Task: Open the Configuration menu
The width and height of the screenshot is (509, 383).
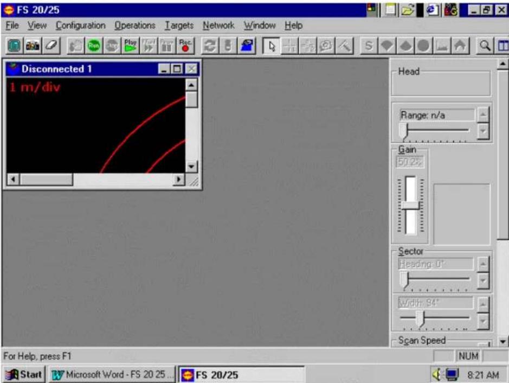Action: tap(81, 25)
